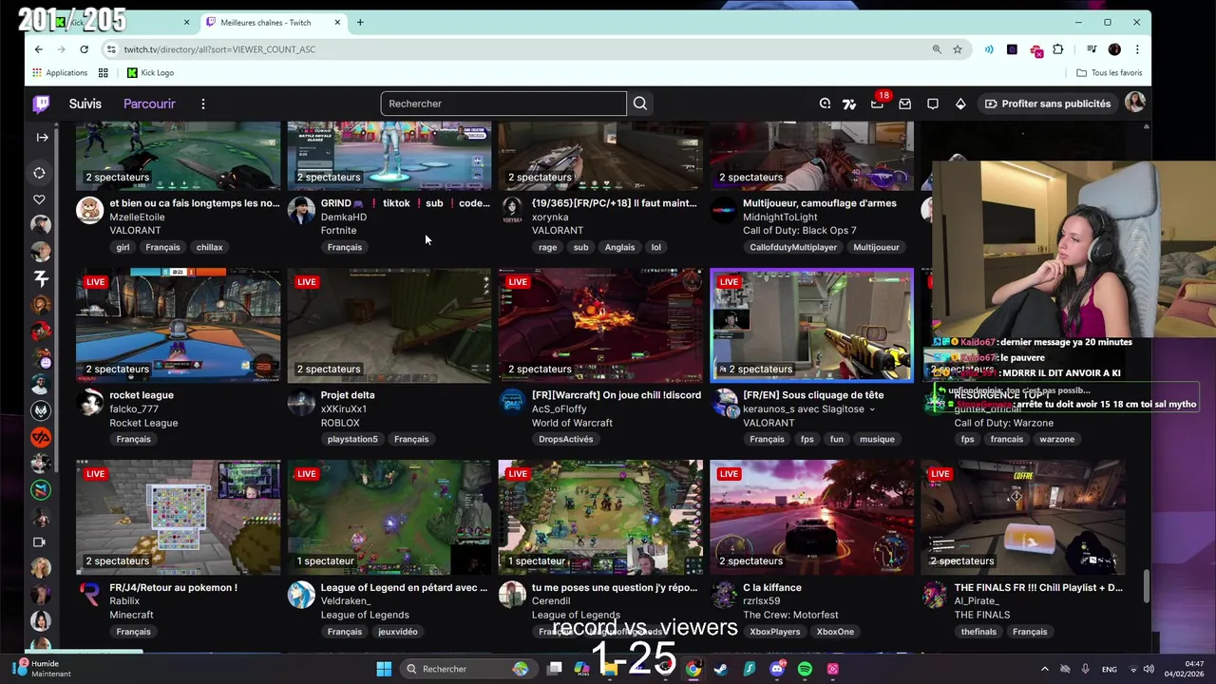Bookmark this page with star icon
The height and width of the screenshot is (684, 1216).
tap(958, 49)
